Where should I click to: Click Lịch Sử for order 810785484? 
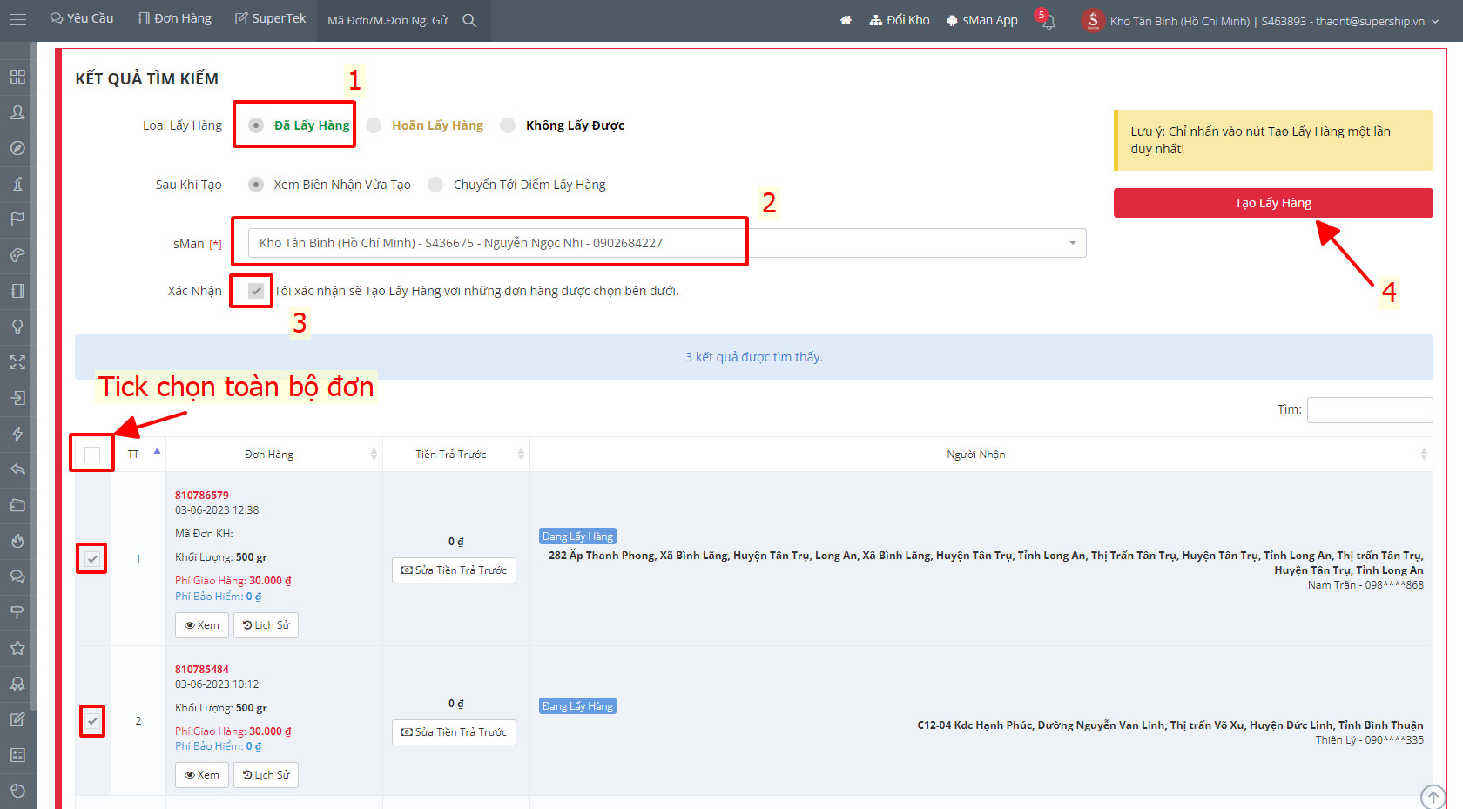point(266,775)
